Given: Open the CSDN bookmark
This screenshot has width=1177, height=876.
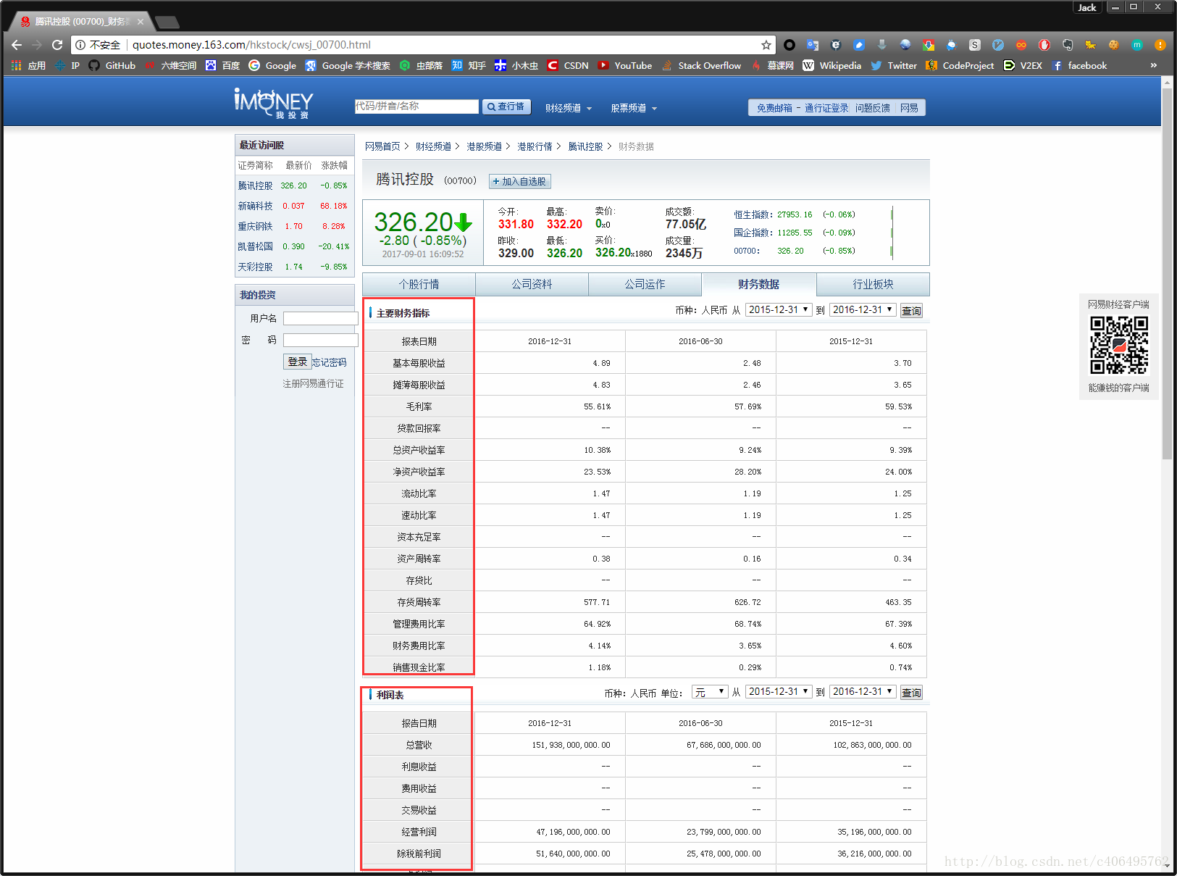Looking at the screenshot, I should pos(568,65).
